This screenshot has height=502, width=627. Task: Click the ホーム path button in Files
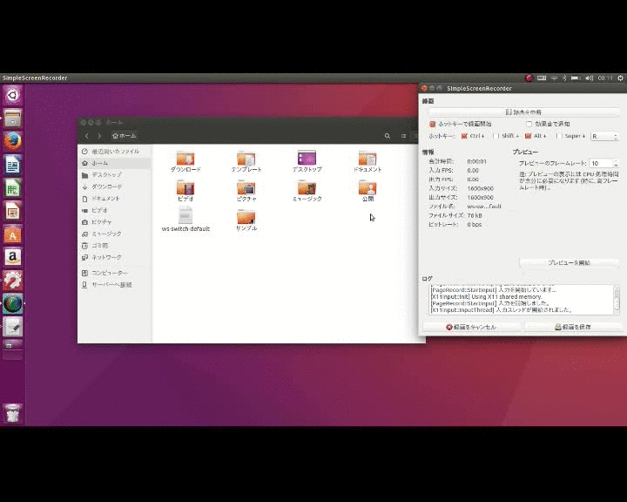coord(125,136)
